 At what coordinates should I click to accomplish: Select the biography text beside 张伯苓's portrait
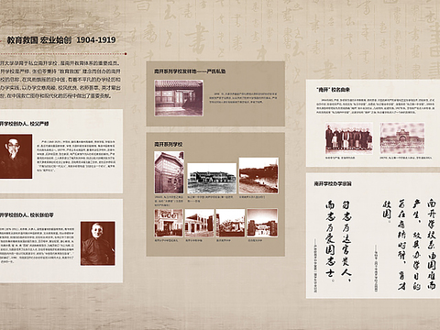37,245
